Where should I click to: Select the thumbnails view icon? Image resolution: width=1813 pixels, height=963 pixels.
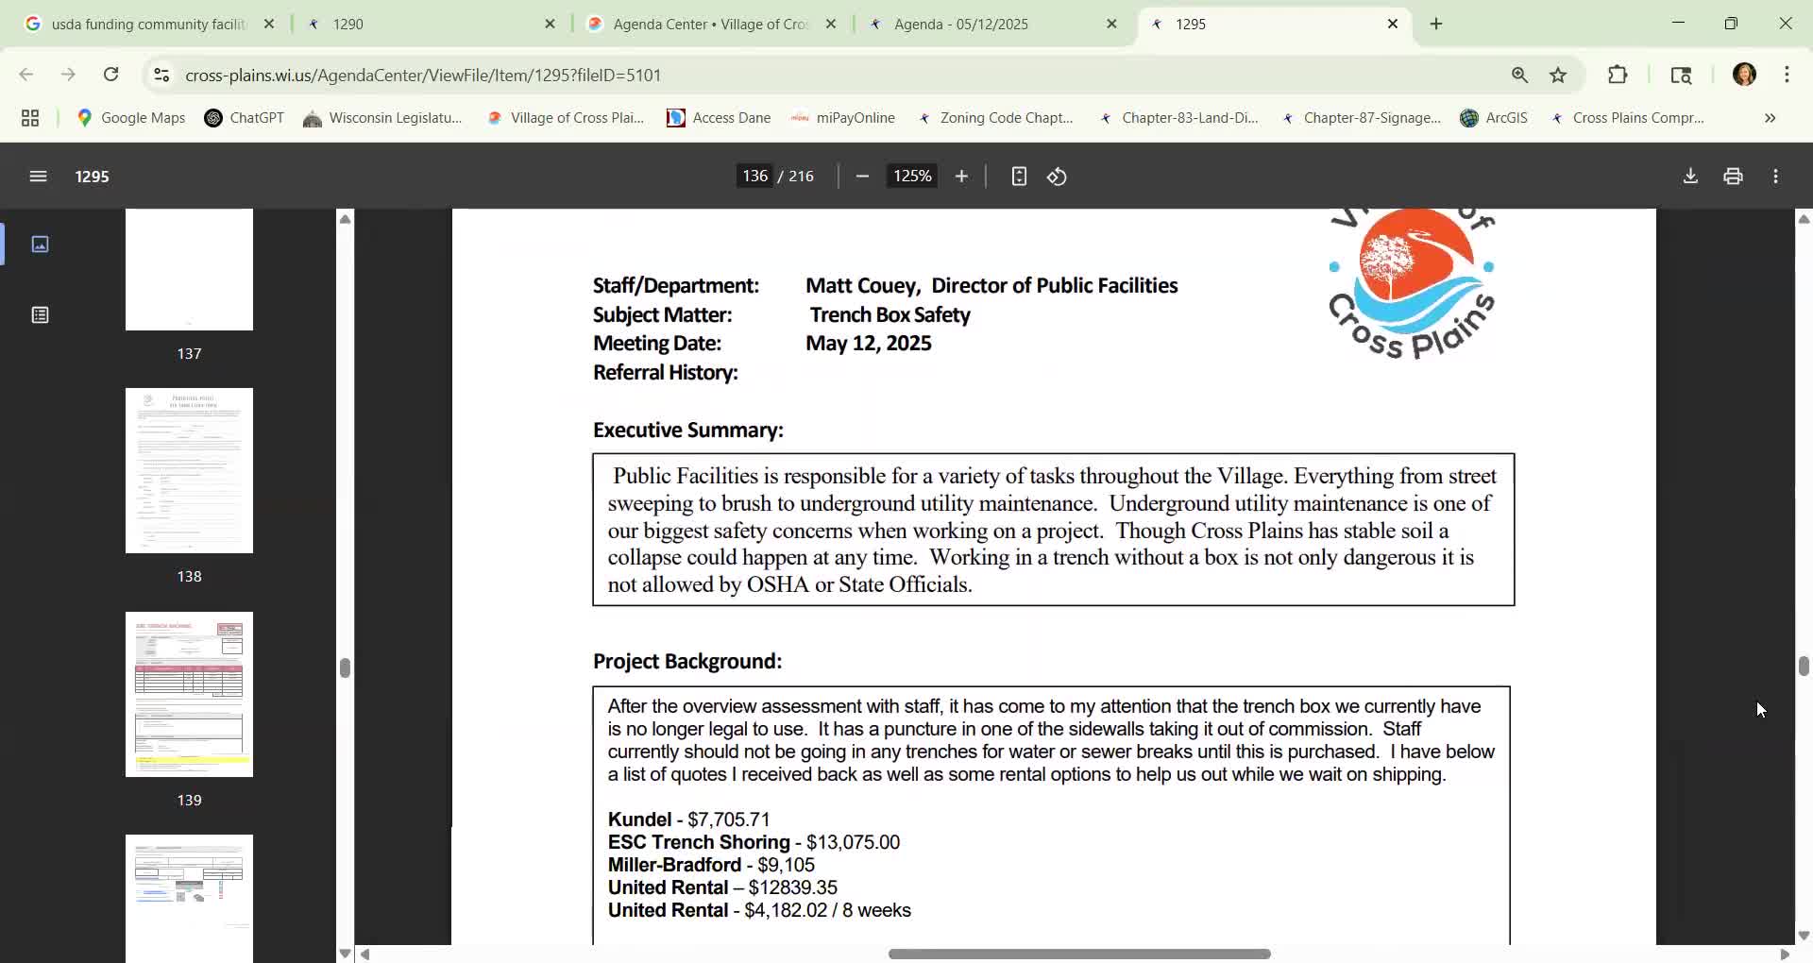[x=40, y=245]
